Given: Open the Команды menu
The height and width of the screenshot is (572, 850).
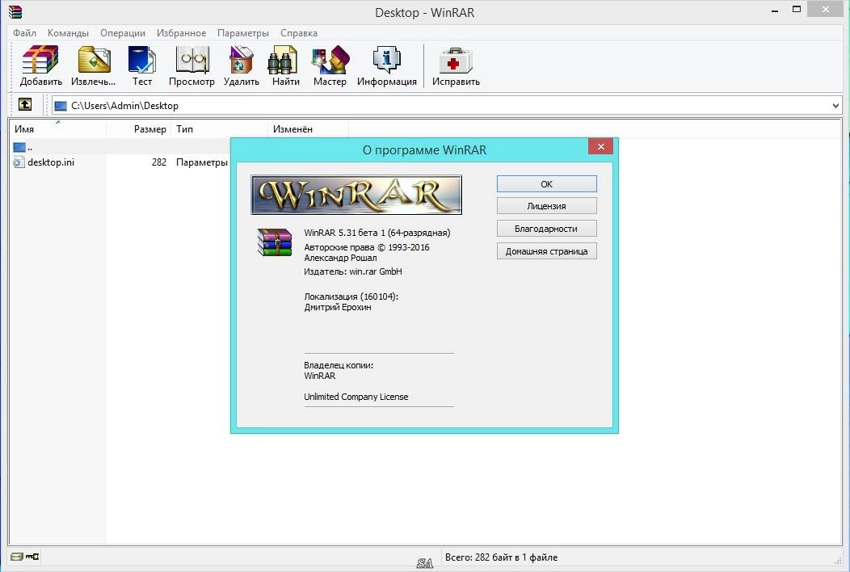Looking at the screenshot, I should (68, 33).
